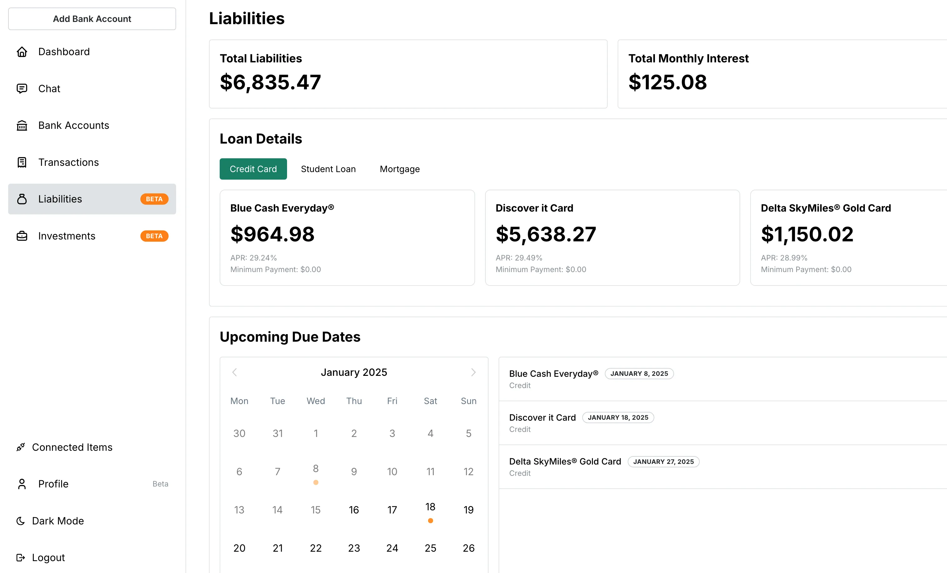The image size is (947, 573).
Task: Open the Dashboard page
Action: point(92,51)
